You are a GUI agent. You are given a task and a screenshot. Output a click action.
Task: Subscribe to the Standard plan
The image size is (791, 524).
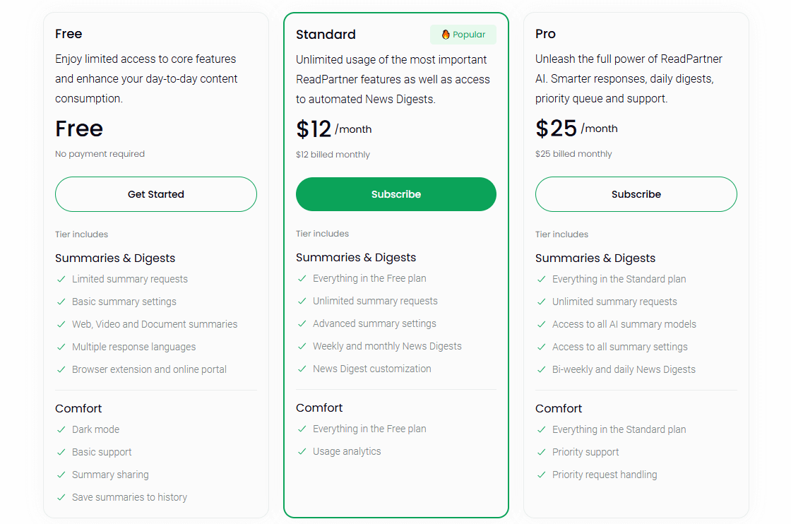pos(395,194)
